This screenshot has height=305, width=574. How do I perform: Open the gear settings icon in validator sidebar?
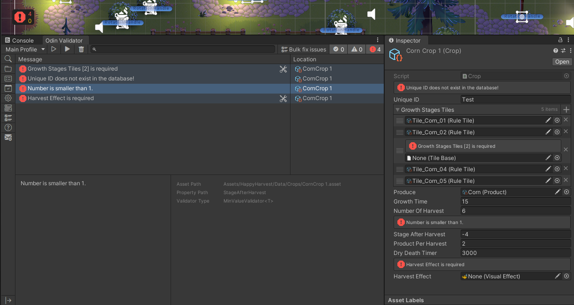point(8,98)
